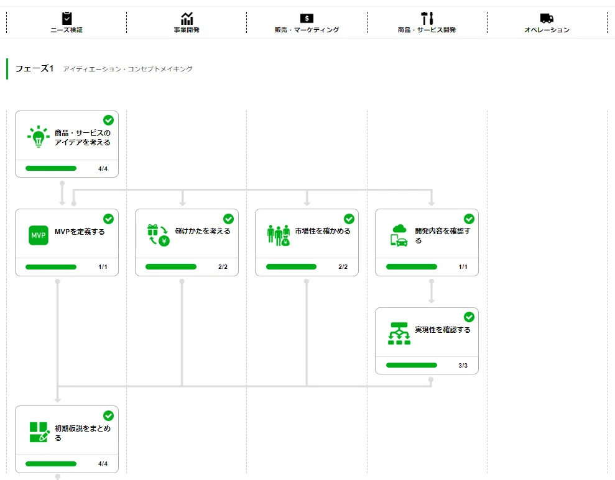Click the flowchart feasibility icon
Viewport: 615px width, 480px height.
point(399,333)
